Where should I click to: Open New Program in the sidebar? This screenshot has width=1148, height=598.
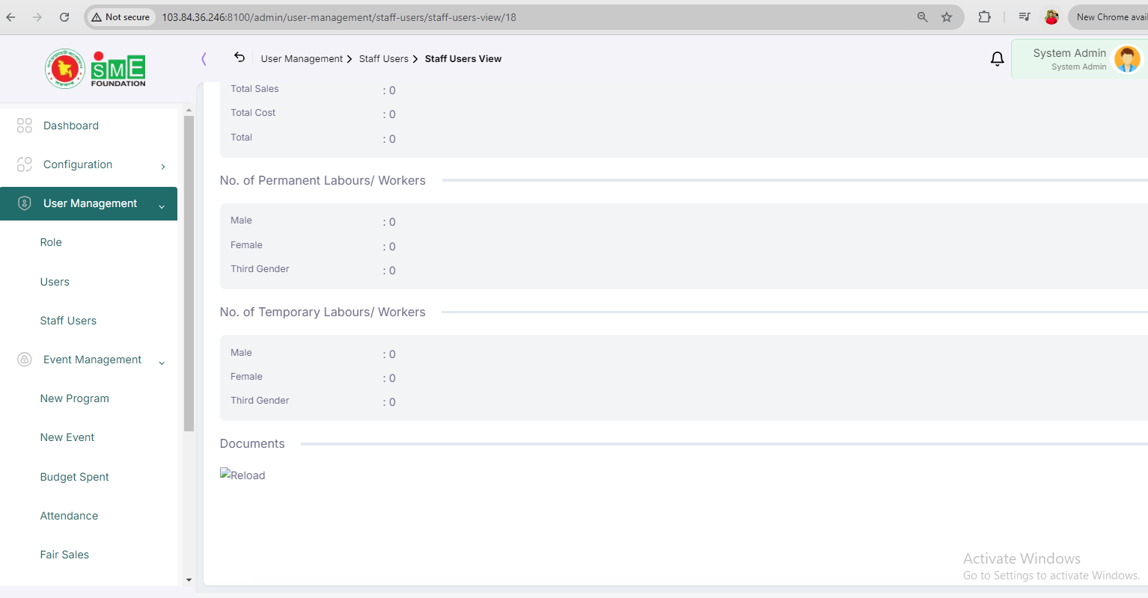[x=75, y=398]
